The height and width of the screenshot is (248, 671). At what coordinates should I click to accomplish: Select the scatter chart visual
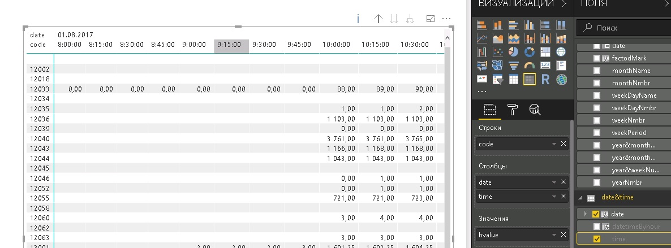pyautogui.click(x=498, y=52)
